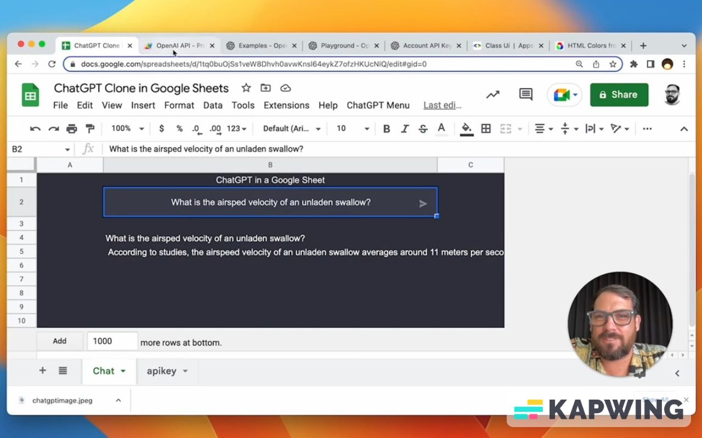Open the Google account avatar

[x=672, y=95]
